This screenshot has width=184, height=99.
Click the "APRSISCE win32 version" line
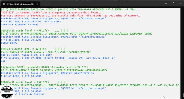click(47, 73)
